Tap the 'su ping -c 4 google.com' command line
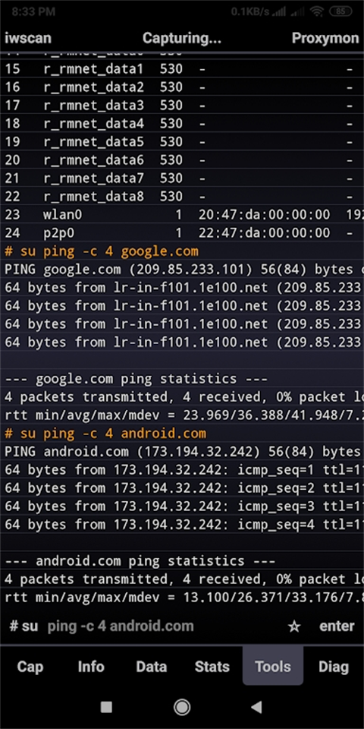The image size is (364, 729). (102, 251)
